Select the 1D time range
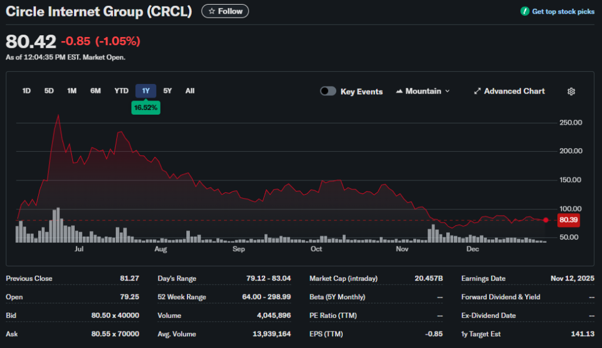Viewport: 602px width, 348px height. click(x=26, y=91)
